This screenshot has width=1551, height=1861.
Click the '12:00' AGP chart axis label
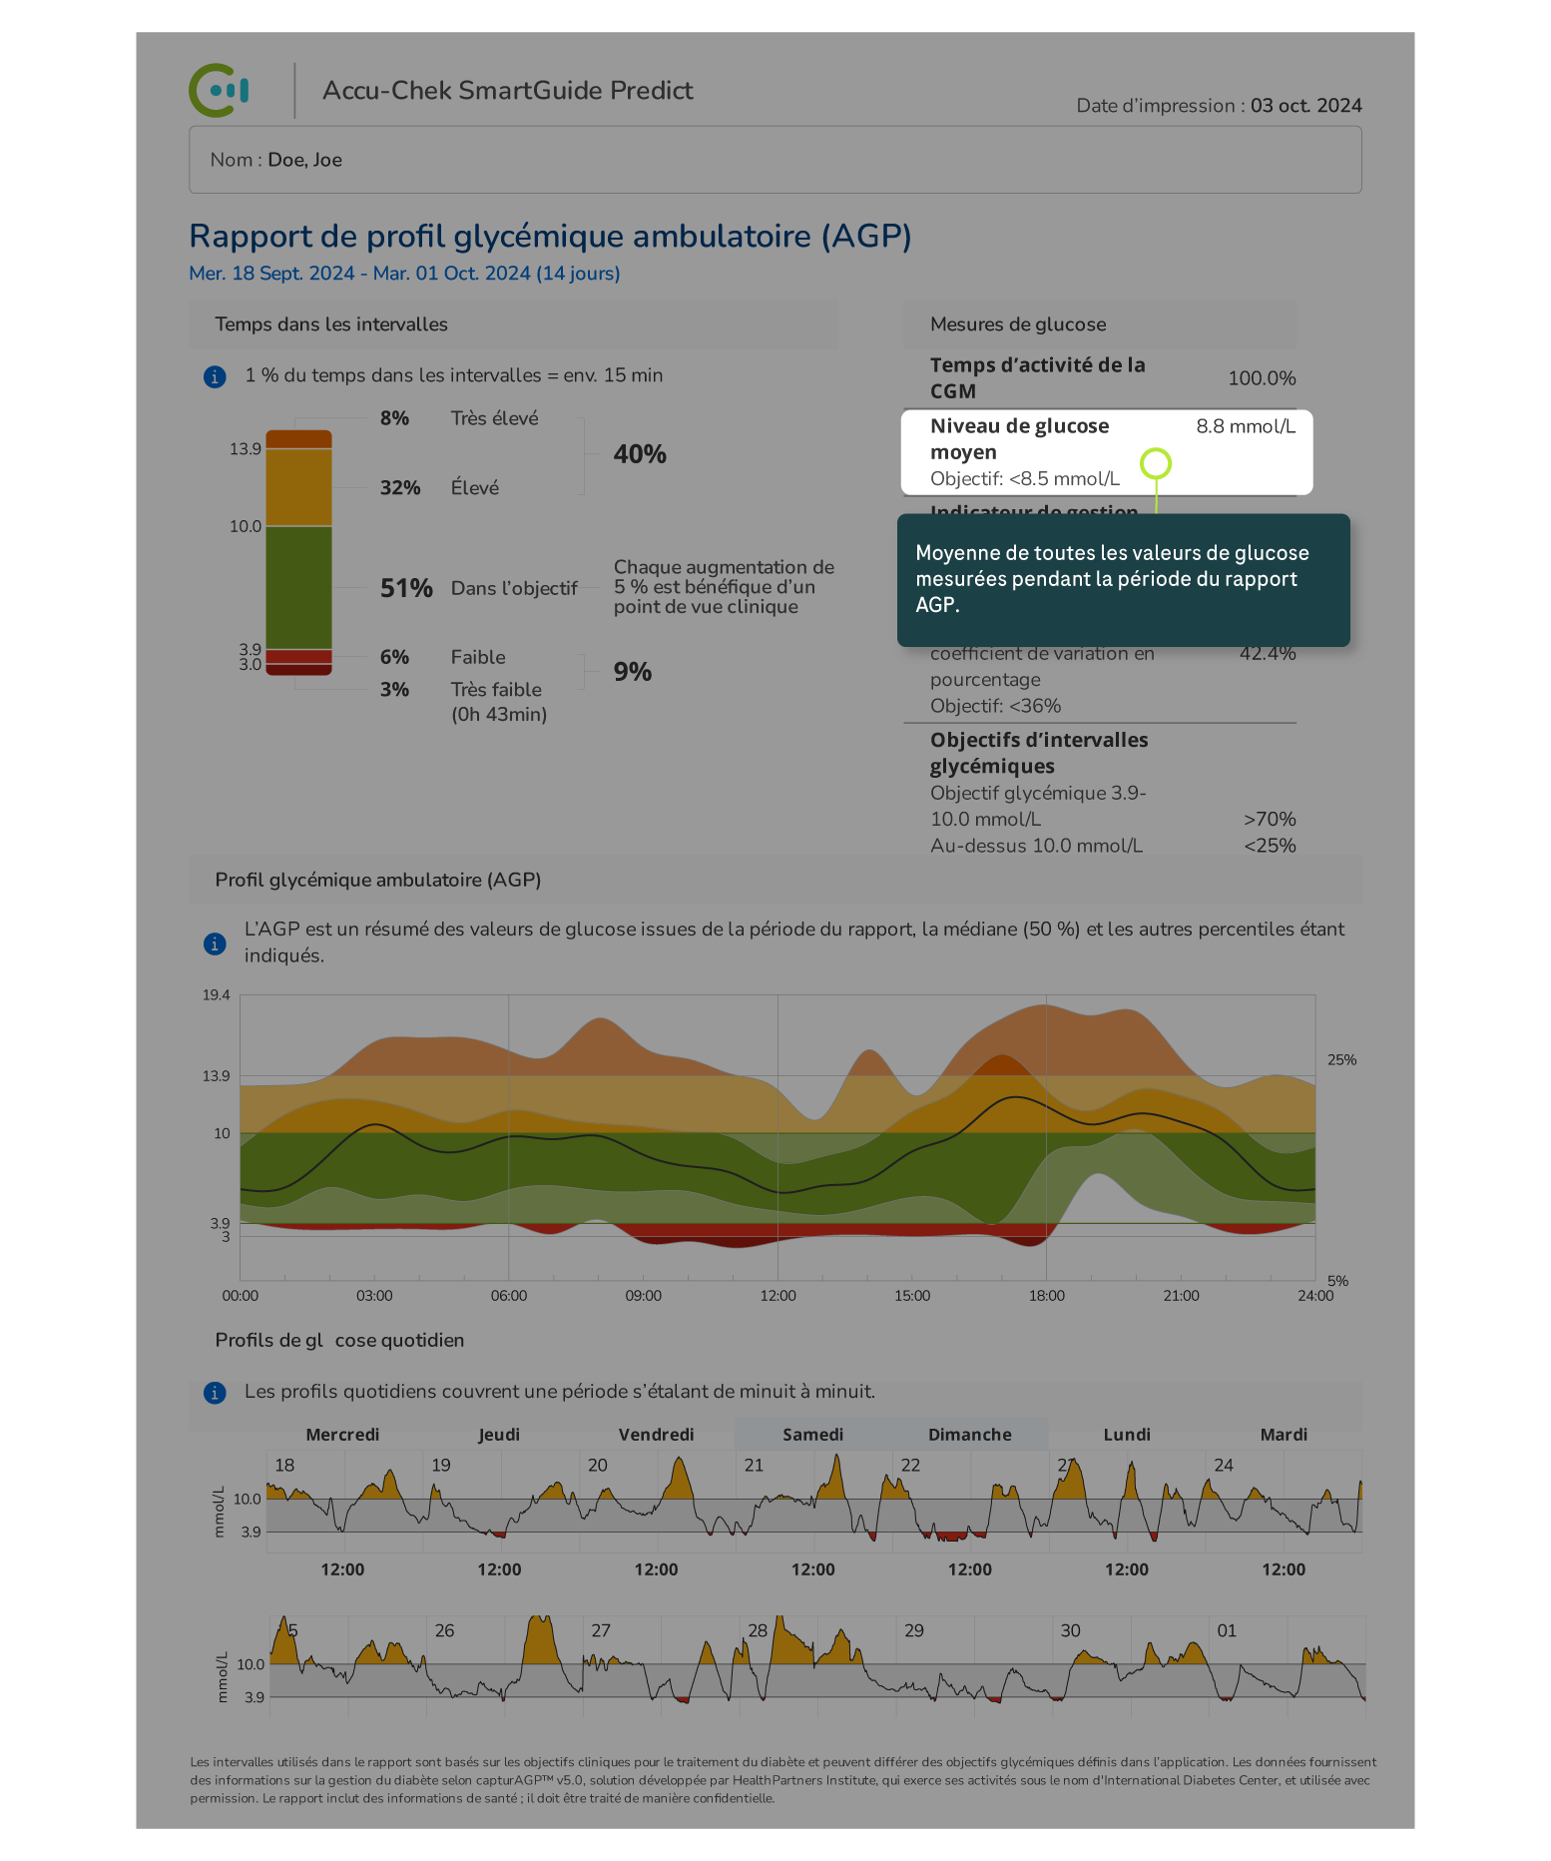tap(777, 1296)
